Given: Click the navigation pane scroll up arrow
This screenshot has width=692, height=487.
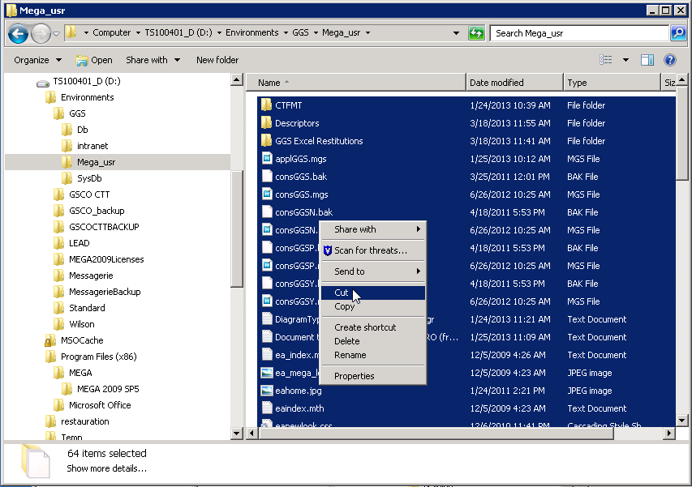Looking at the screenshot, I should pos(237,80).
